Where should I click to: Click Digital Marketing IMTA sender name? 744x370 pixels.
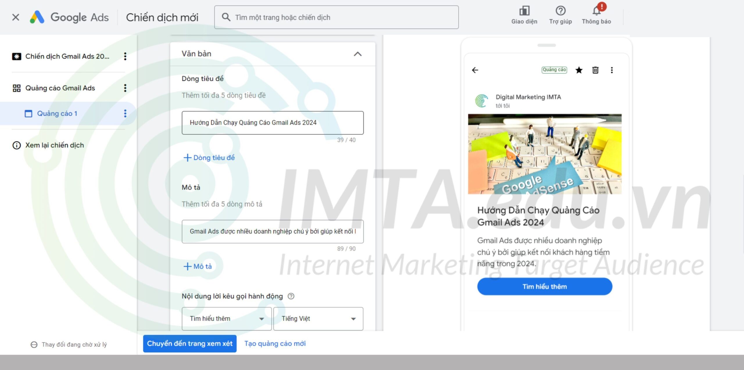click(528, 97)
